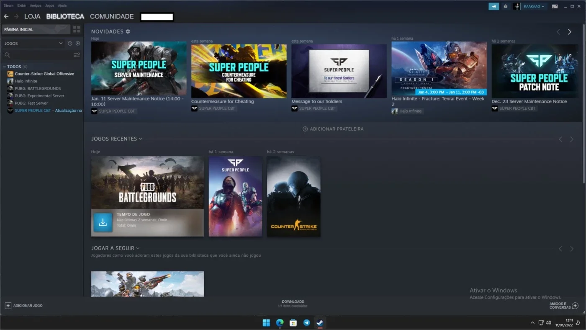
Task: Open the Exibir menu
Action: (x=21, y=6)
